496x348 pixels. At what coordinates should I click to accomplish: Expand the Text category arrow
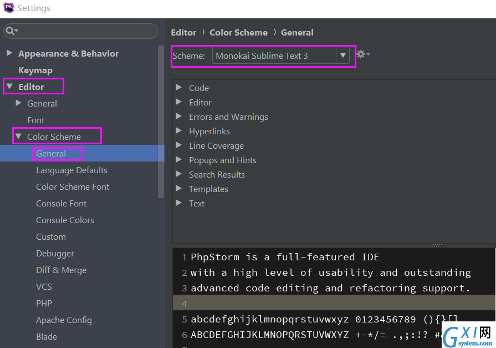[x=178, y=203]
